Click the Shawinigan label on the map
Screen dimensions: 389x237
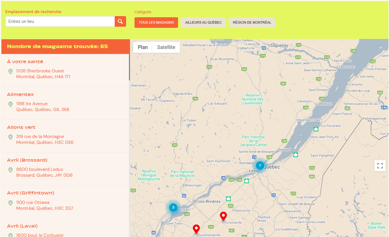[193, 185]
